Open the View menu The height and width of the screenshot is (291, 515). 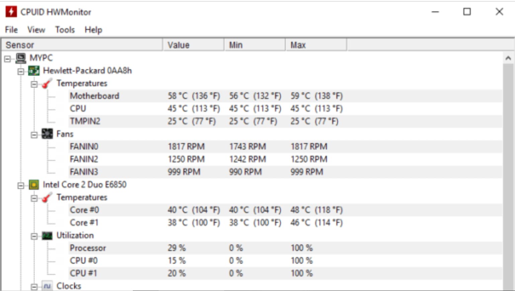(36, 30)
